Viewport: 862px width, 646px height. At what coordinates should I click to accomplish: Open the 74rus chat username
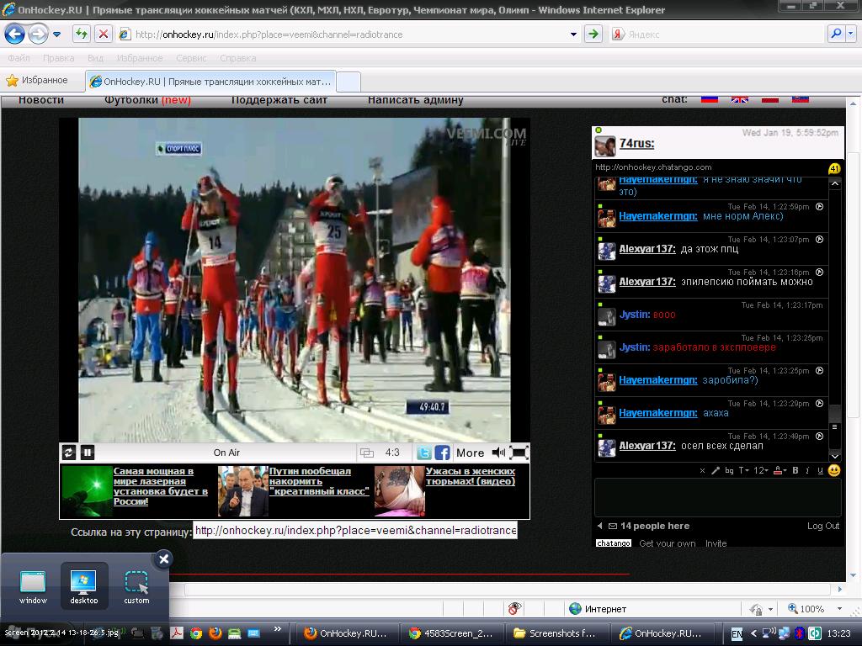(x=636, y=143)
